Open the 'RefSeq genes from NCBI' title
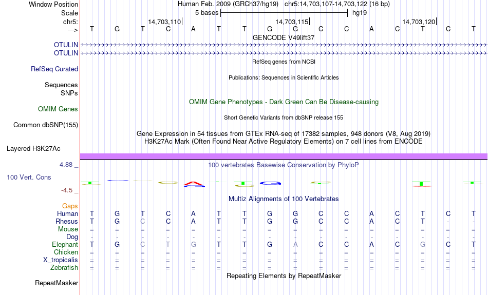 point(284,62)
